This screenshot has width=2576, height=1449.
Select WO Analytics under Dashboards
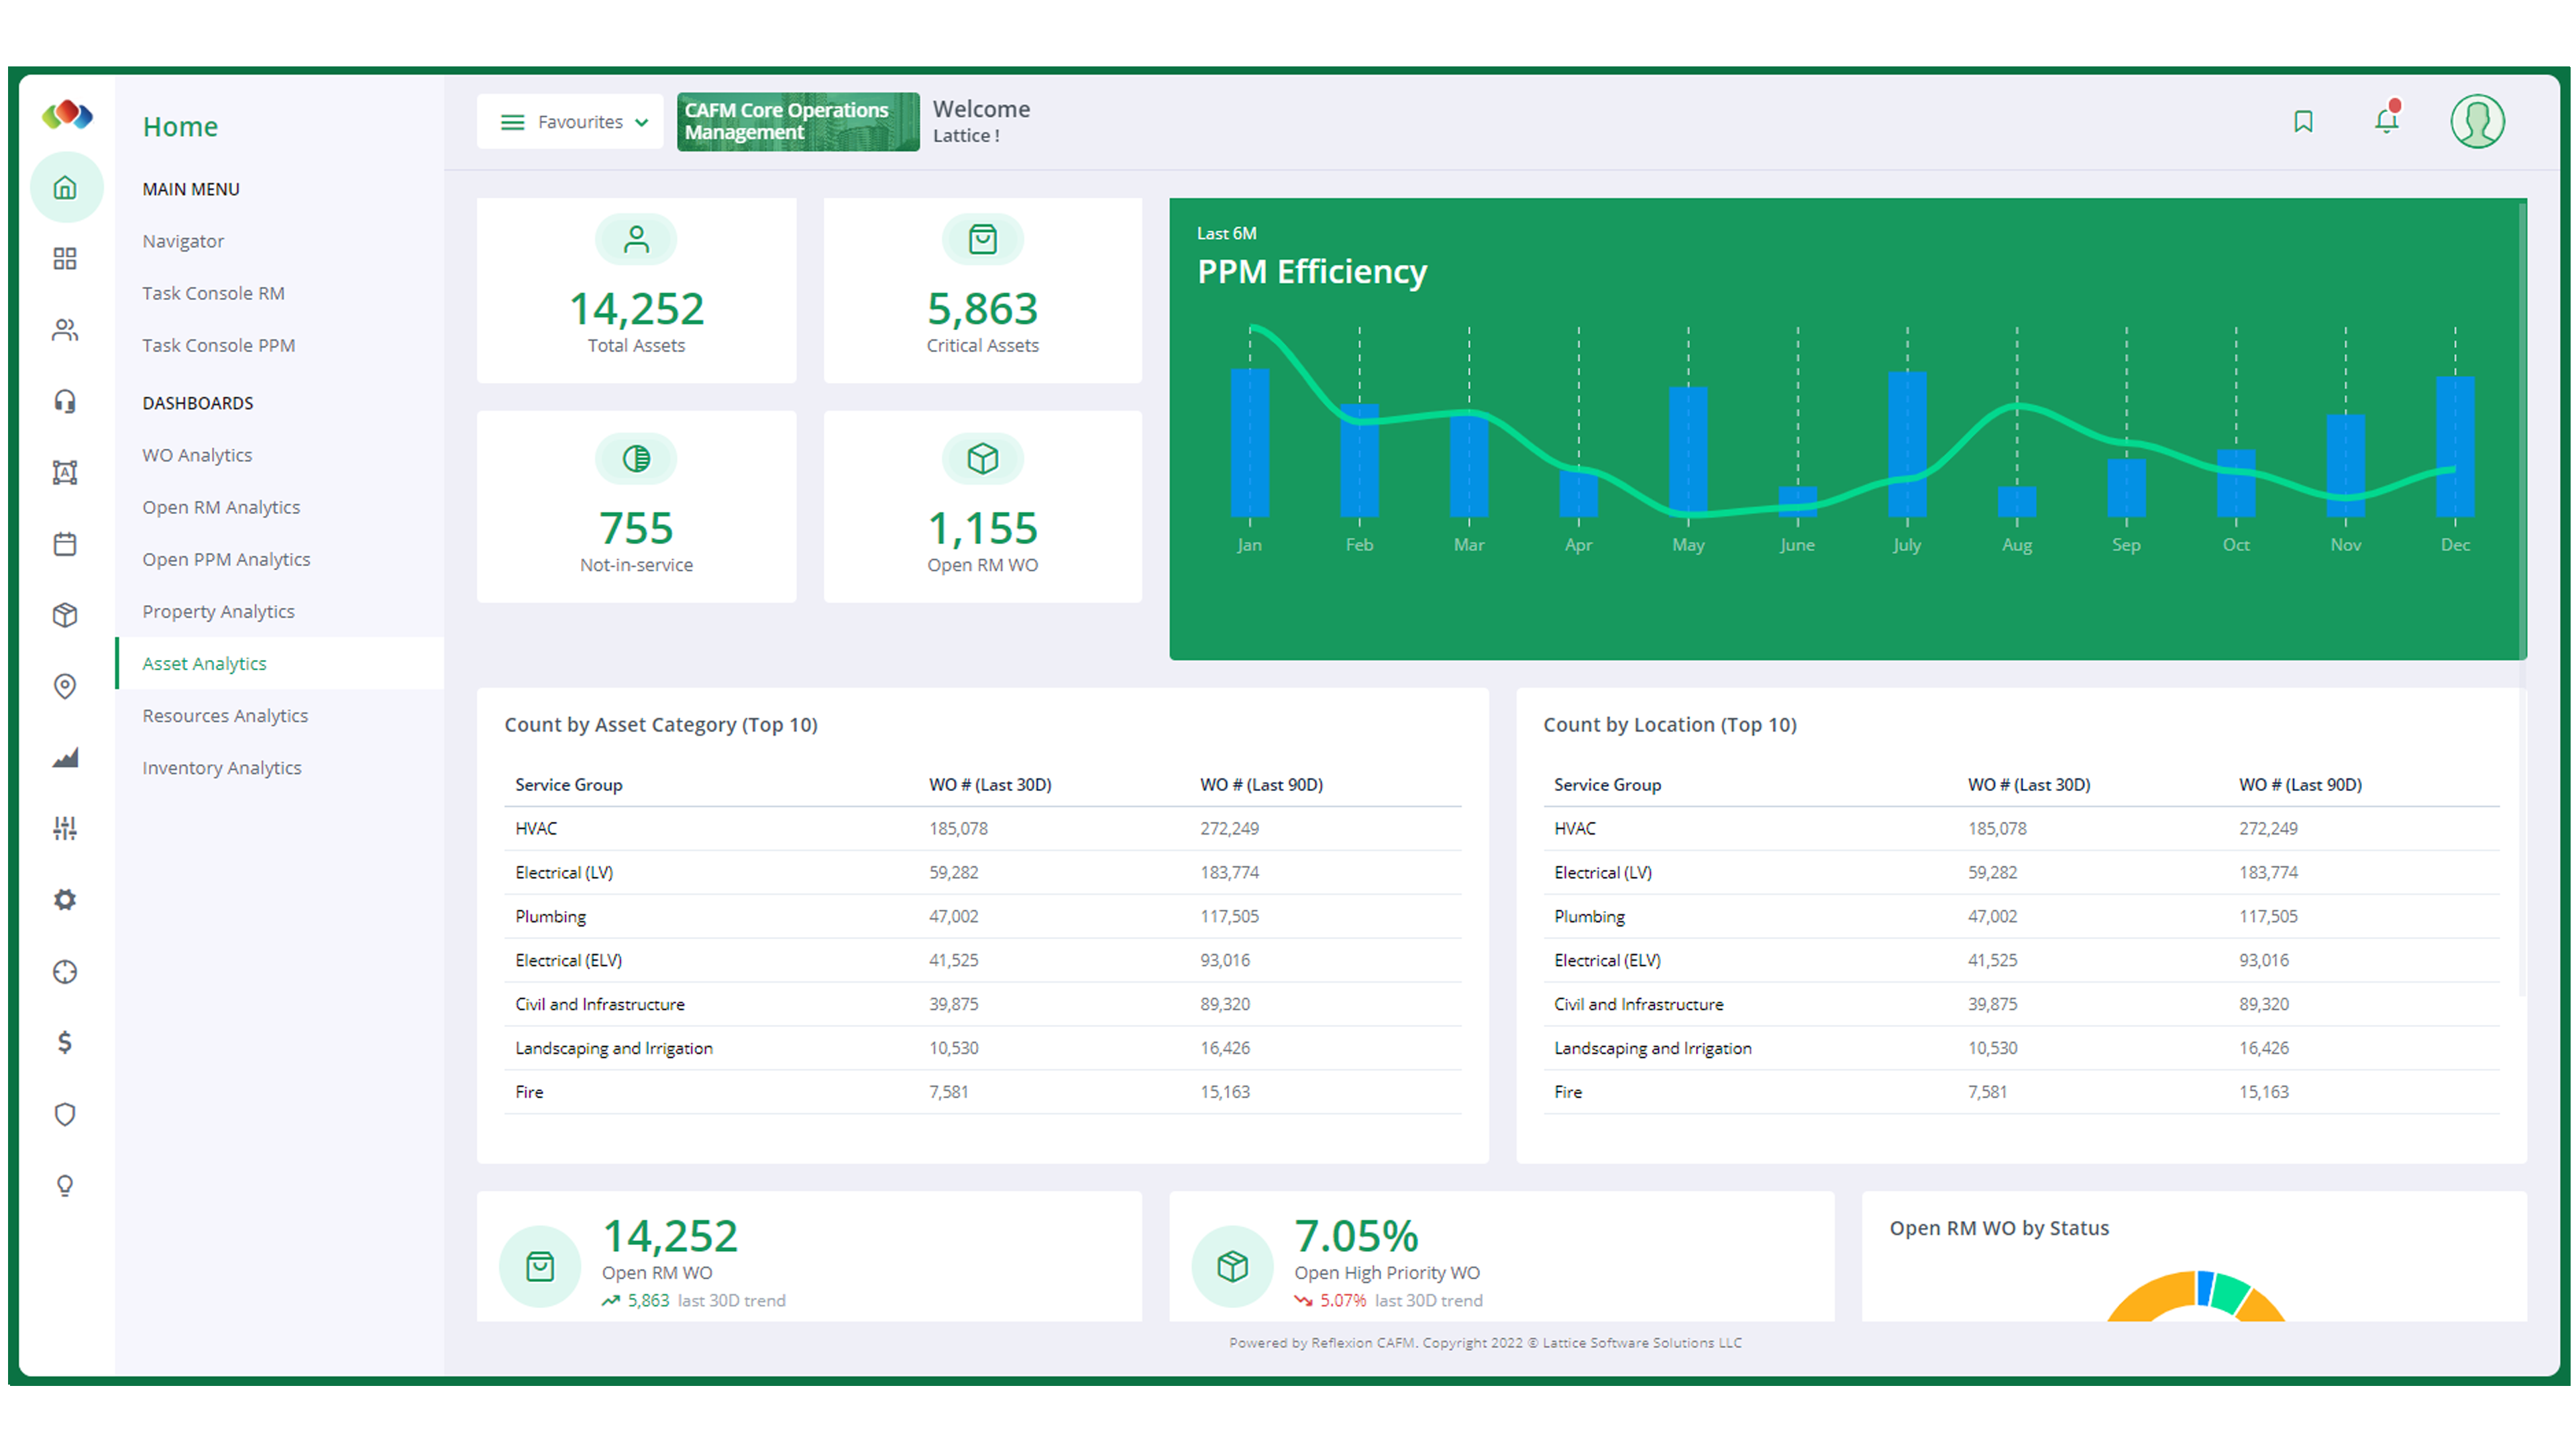(x=197, y=455)
